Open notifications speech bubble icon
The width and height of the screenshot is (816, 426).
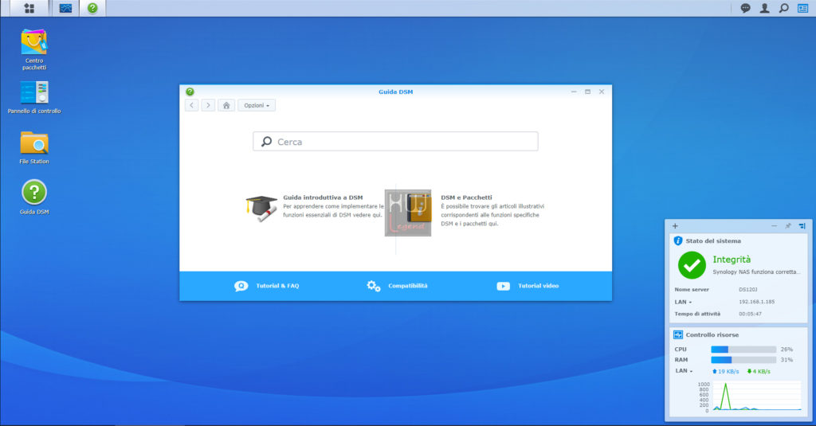(x=745, y=8)
